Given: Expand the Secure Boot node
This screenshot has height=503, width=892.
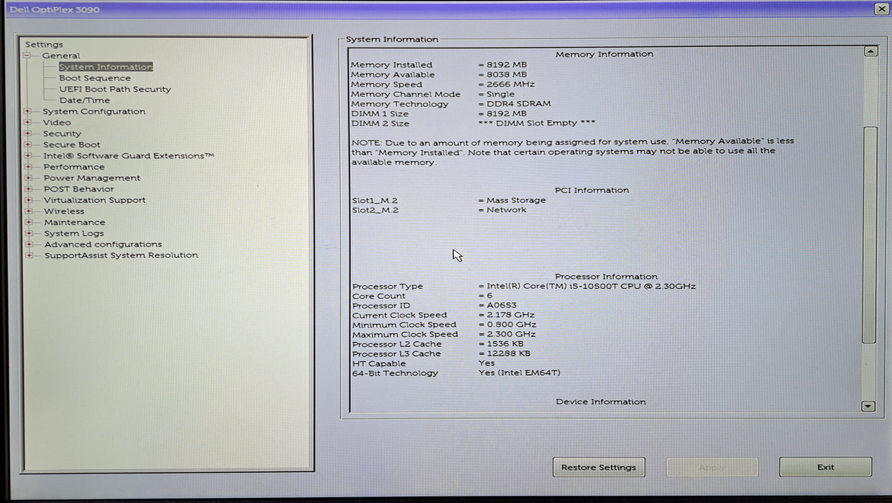Looking at the screenshot, I should click(28, 144).
